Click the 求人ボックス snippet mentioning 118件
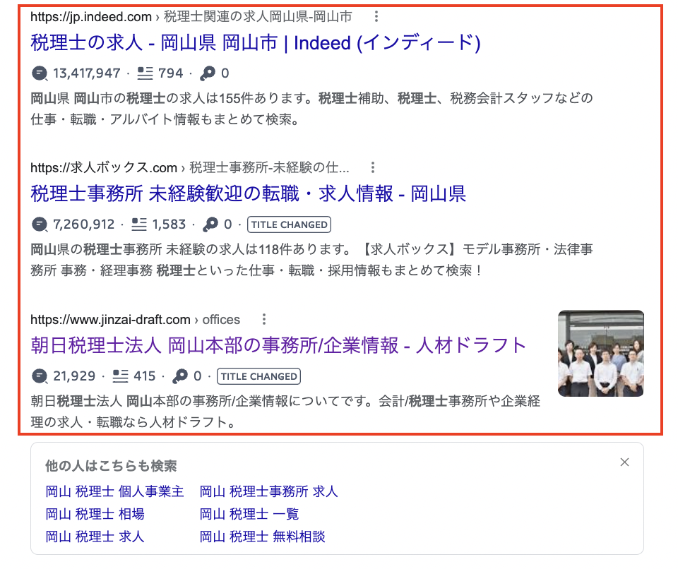This screenshot has width=678, height=569. (x=311, y=260)
